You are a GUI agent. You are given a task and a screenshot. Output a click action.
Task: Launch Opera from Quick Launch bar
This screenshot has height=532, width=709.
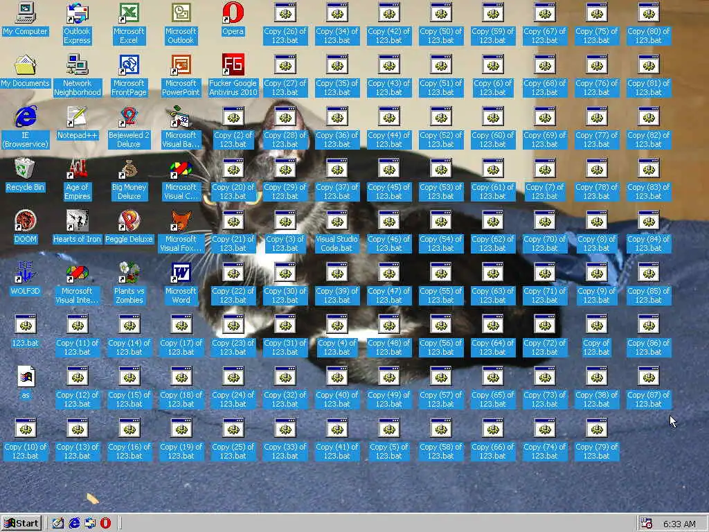click(105, 524)
